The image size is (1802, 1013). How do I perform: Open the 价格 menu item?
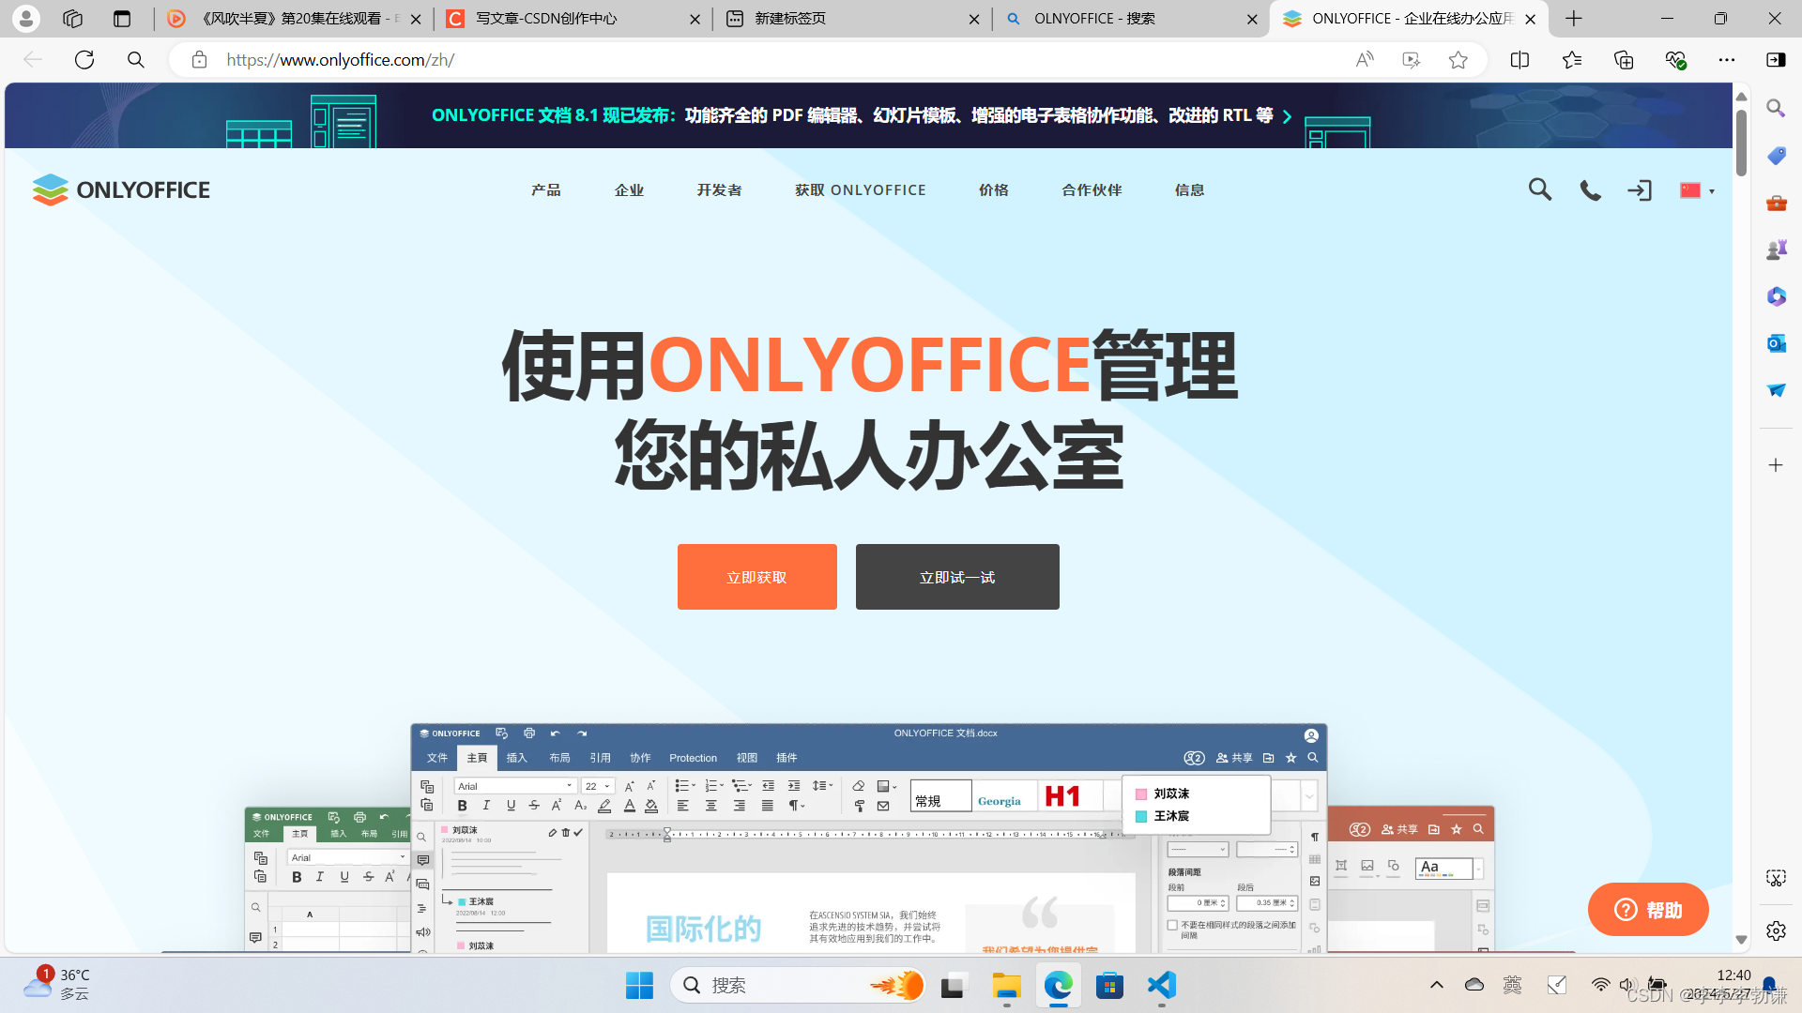[994, 189]
